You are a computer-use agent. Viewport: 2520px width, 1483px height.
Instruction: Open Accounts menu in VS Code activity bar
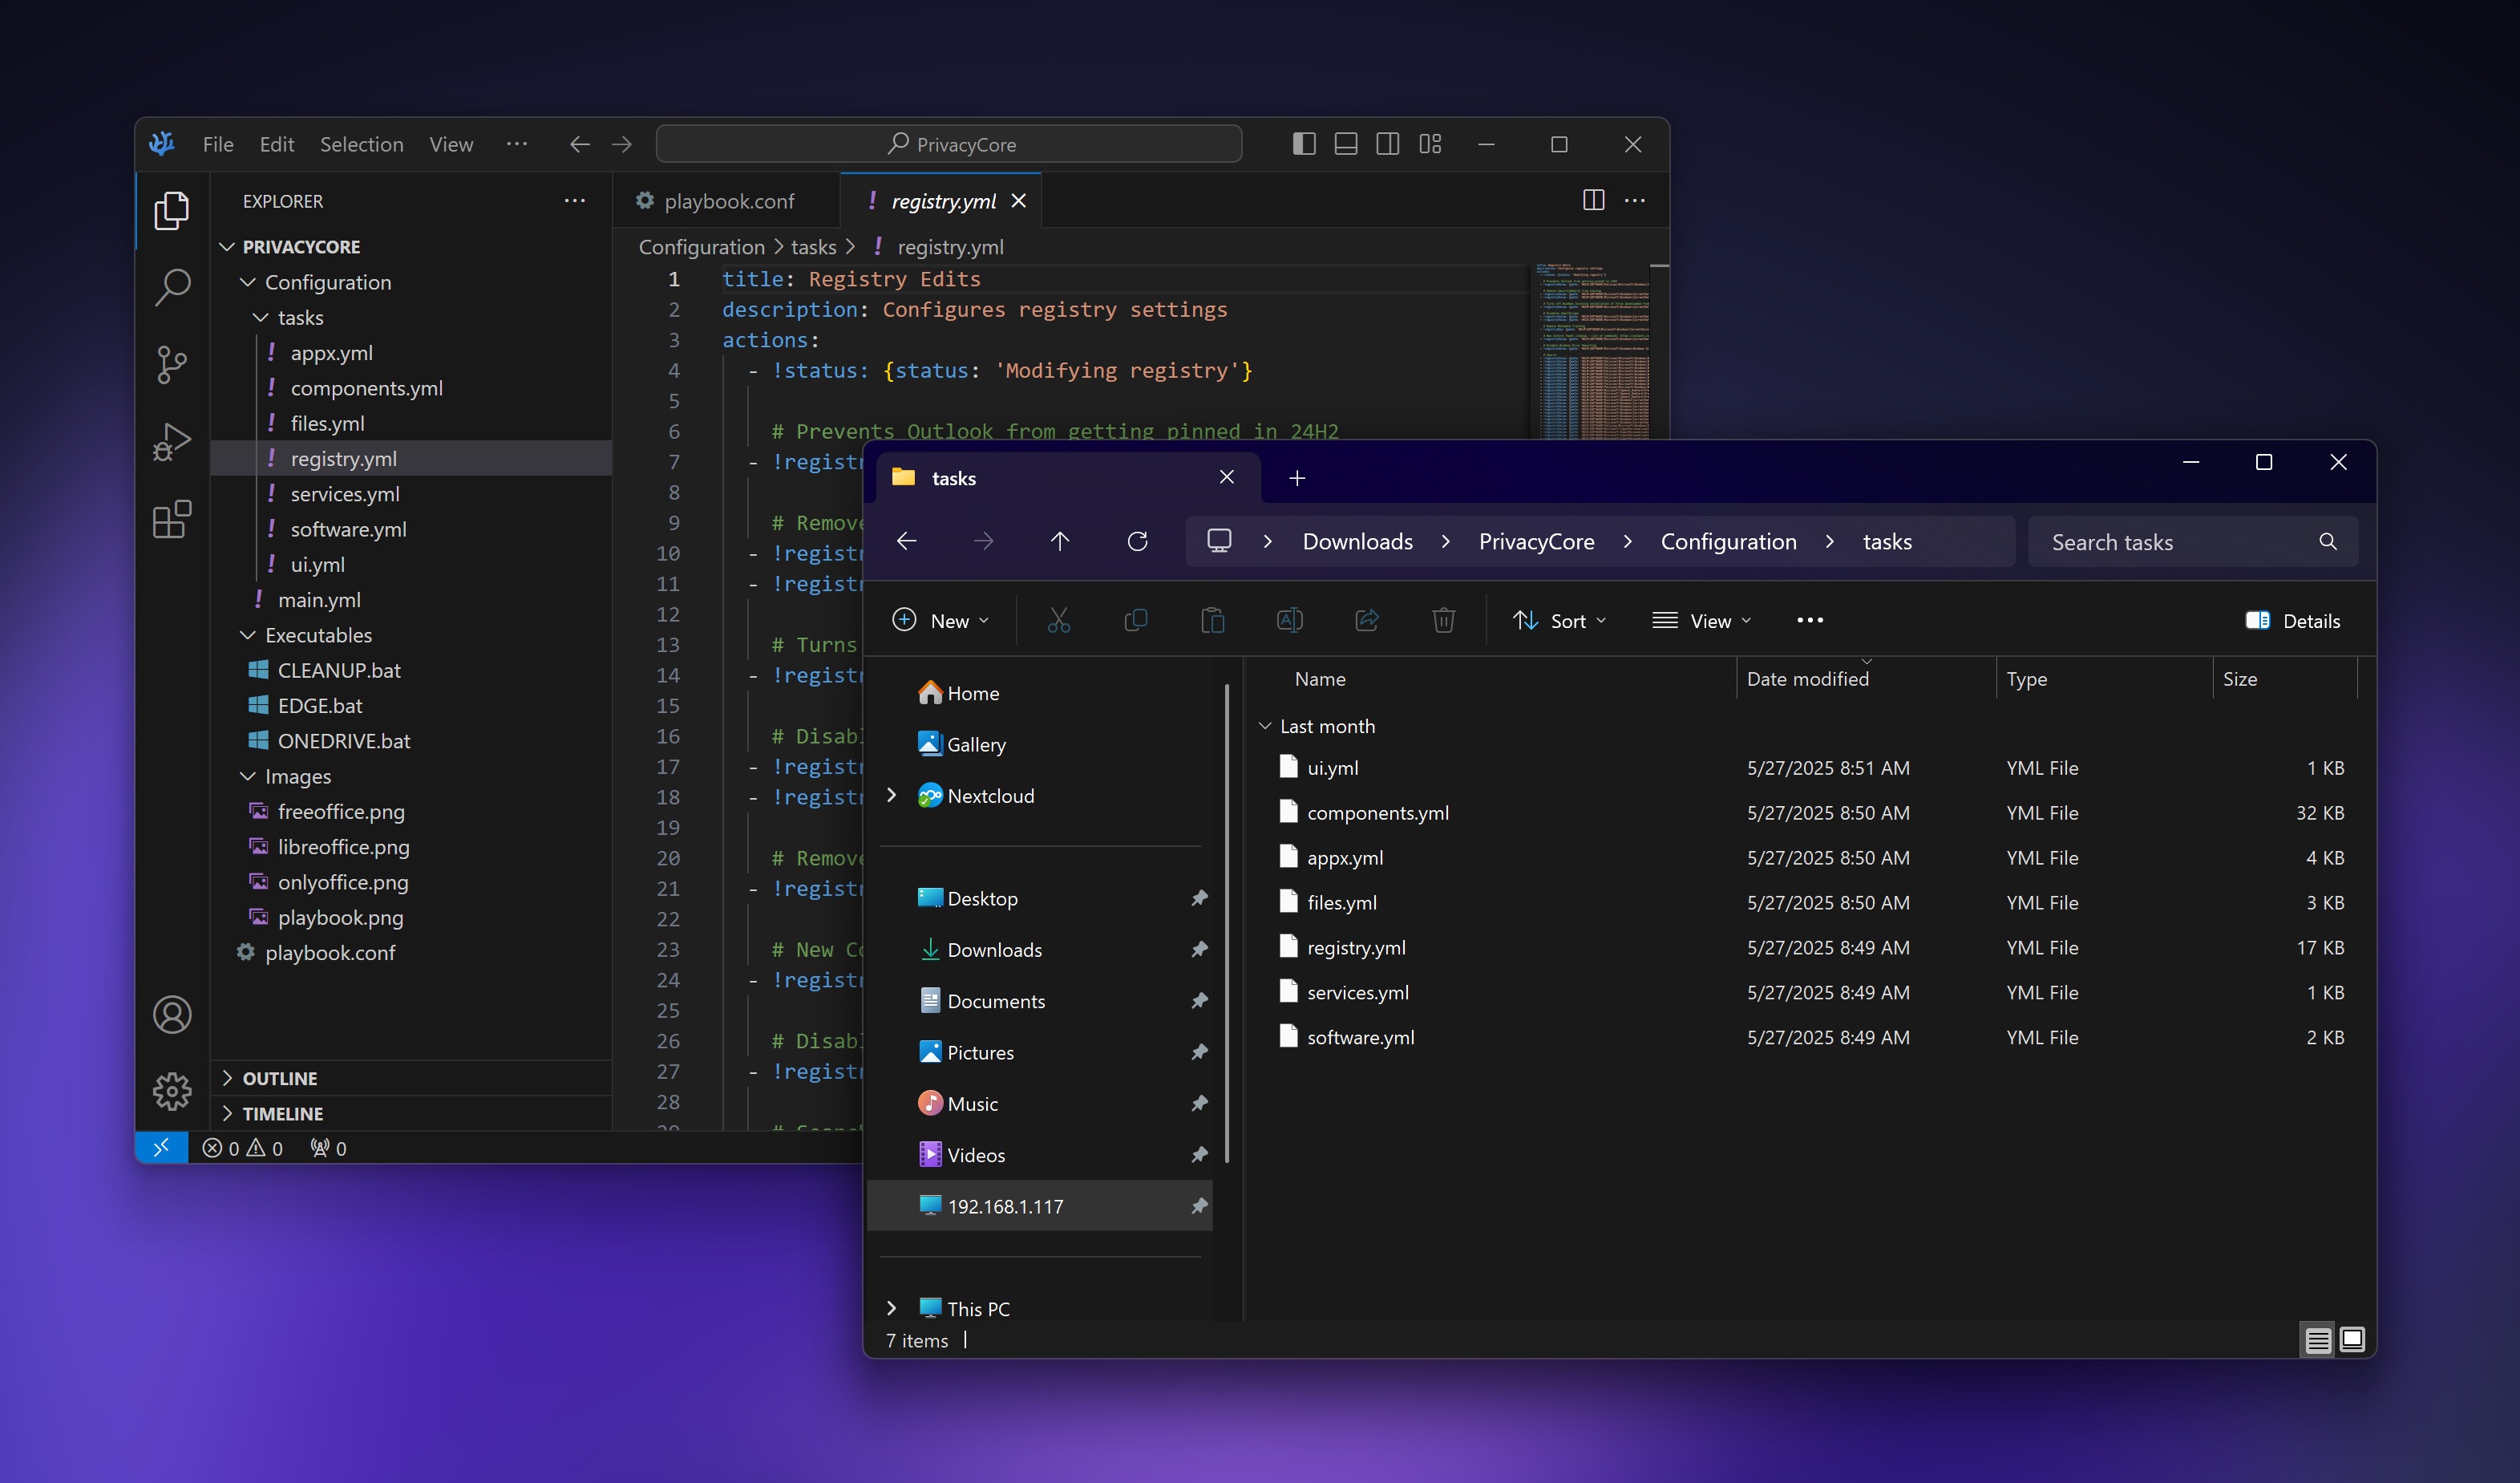172,1015
